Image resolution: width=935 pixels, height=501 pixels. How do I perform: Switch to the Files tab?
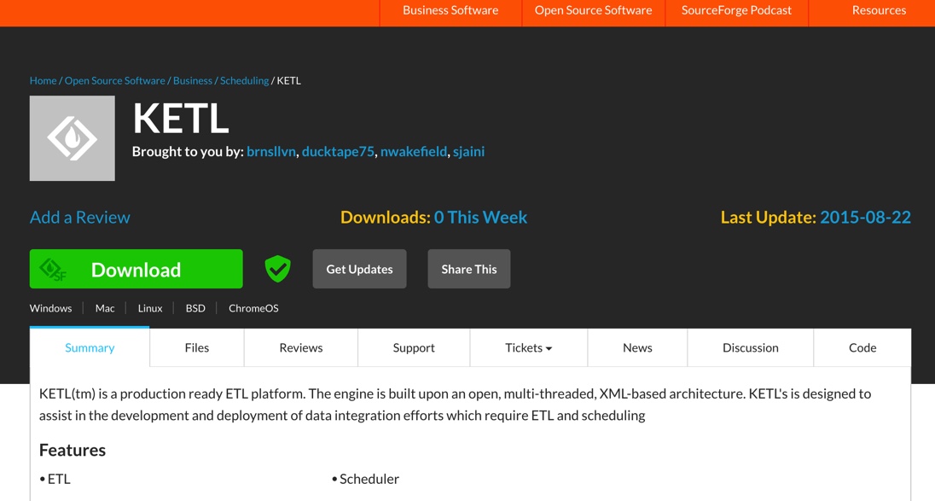pos(197,348)
